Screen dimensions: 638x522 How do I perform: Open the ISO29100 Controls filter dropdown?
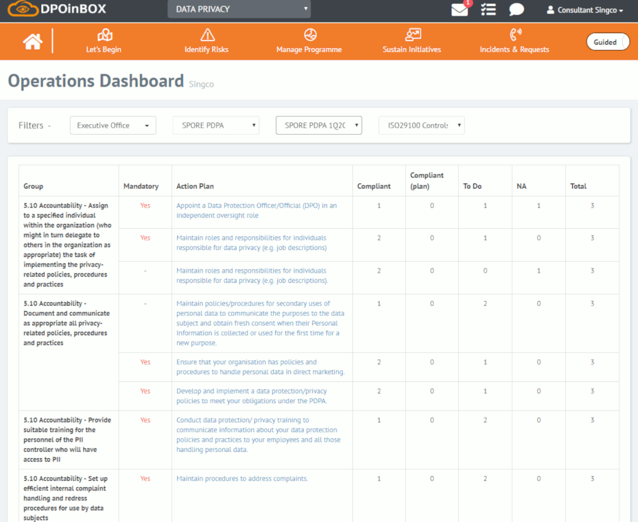[421, 126]
